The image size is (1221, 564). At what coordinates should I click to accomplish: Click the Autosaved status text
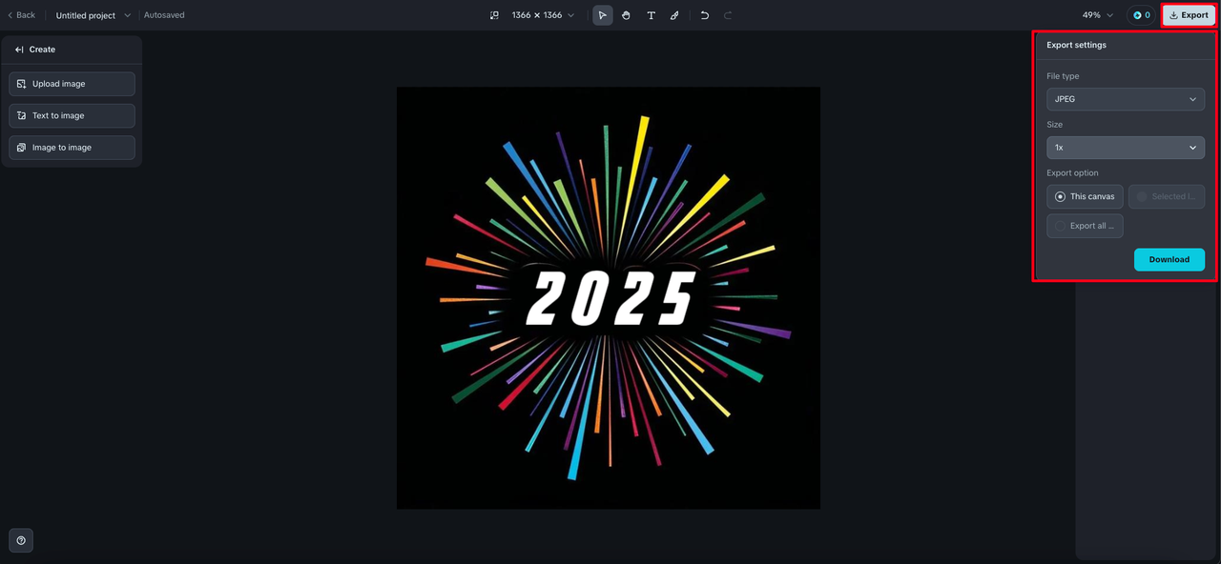pos(164,15)
